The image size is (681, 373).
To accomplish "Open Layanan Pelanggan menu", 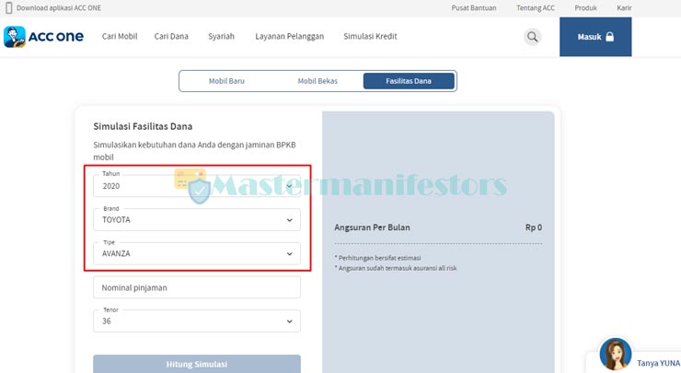I will coord(289,37).
